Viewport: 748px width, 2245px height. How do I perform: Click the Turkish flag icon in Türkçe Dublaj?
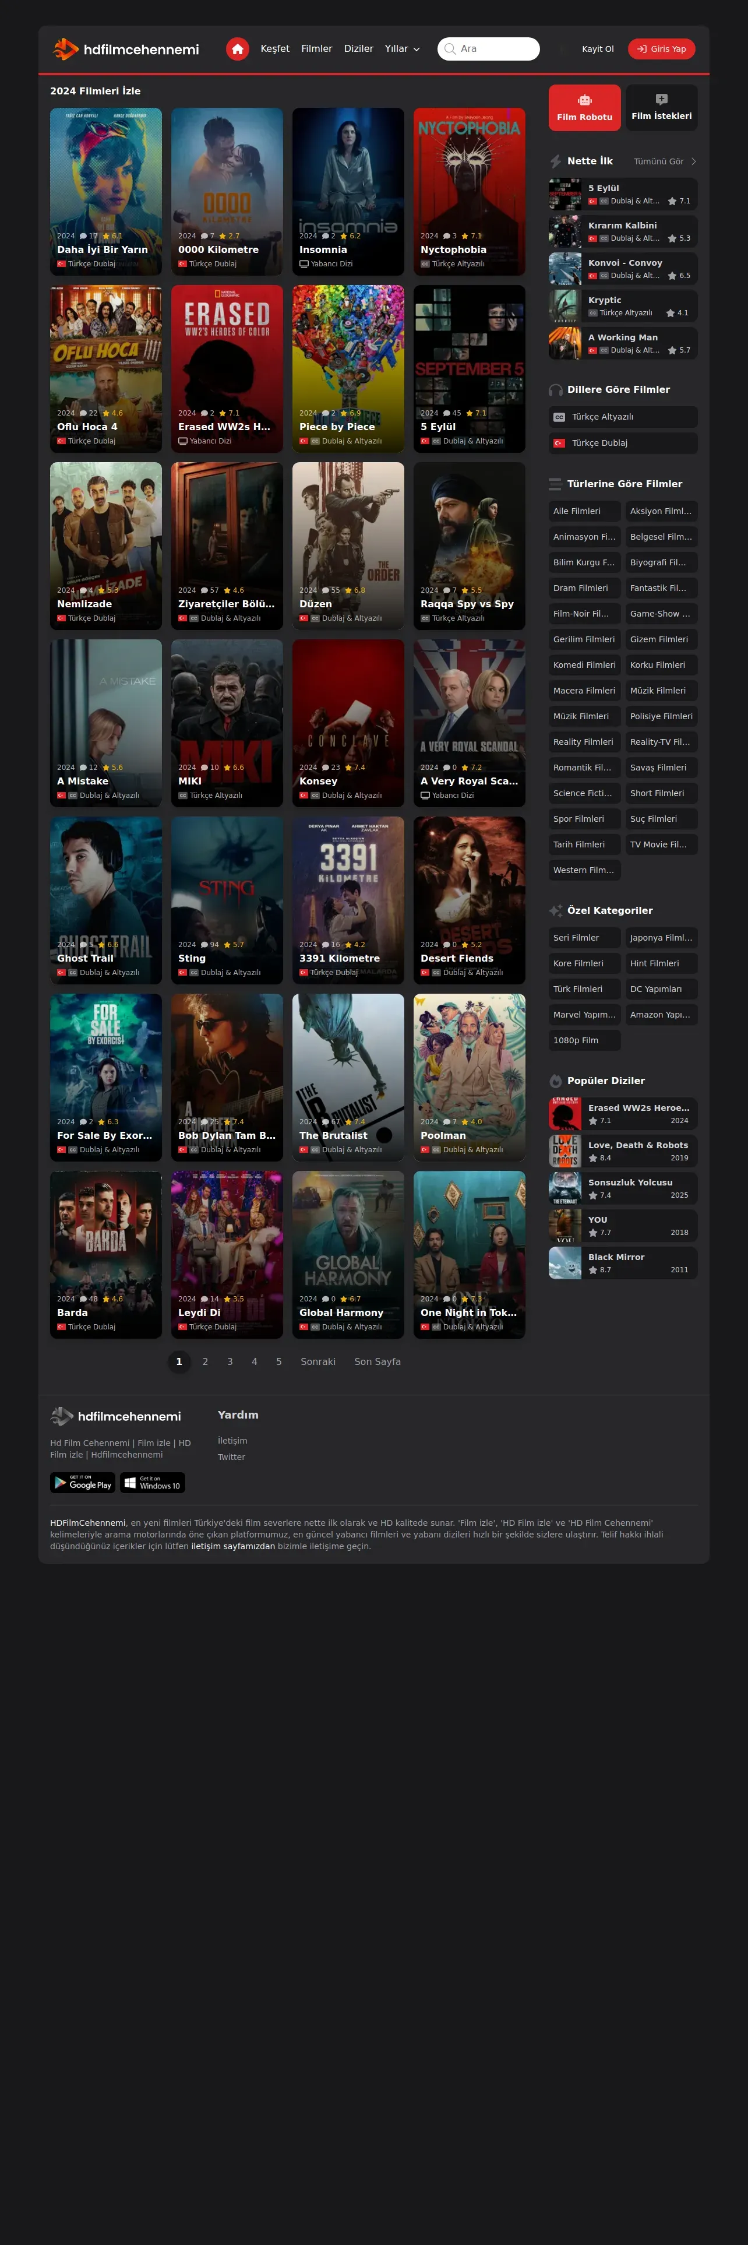point(559,444)
